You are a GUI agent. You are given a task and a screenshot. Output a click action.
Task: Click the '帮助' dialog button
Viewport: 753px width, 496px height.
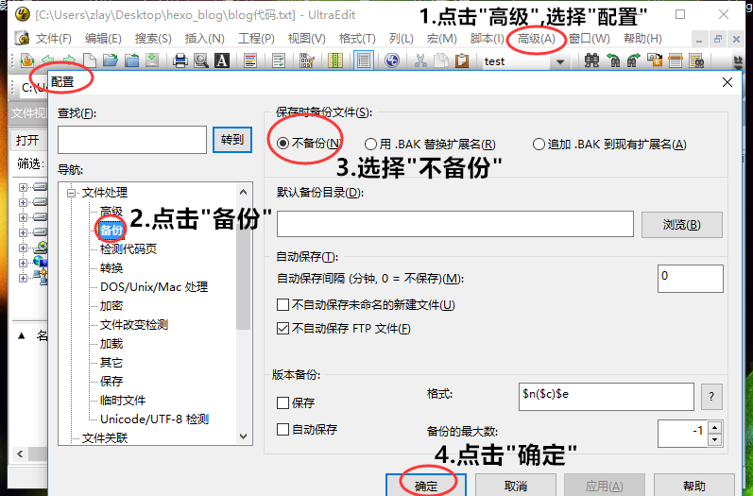coord(694,486)
